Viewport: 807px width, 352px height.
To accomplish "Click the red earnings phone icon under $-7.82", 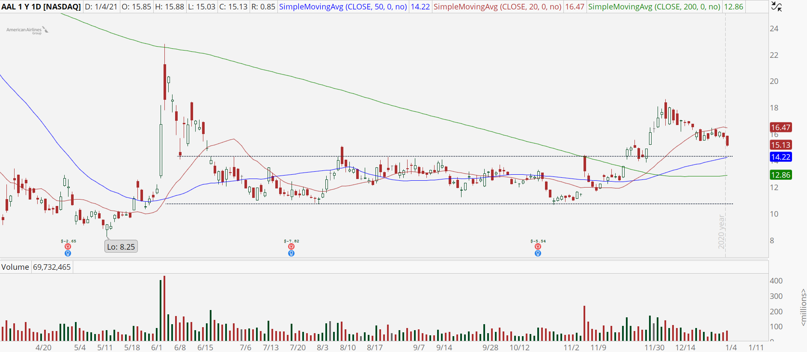I will point(291,247).
